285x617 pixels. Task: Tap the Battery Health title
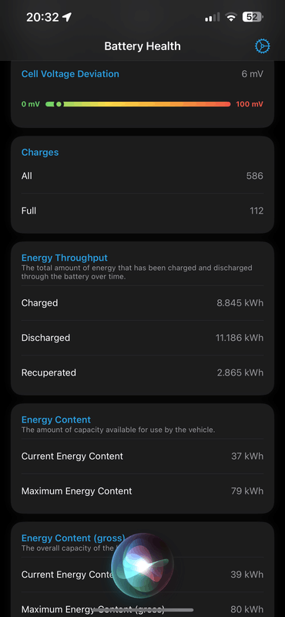[x=142, y=46]
